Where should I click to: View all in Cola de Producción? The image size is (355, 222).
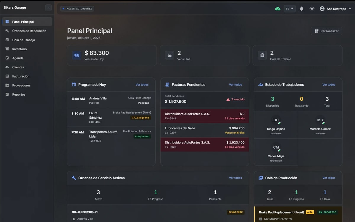[329, 178]
